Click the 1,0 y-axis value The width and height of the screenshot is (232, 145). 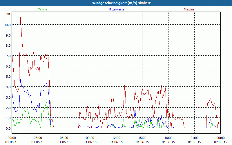(x=8, y=118)
